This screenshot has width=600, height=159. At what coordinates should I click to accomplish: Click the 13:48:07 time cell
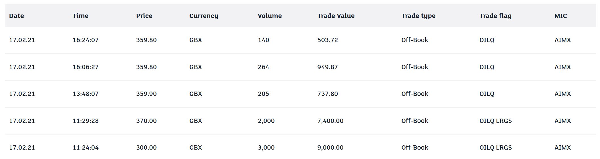point(86,94)
